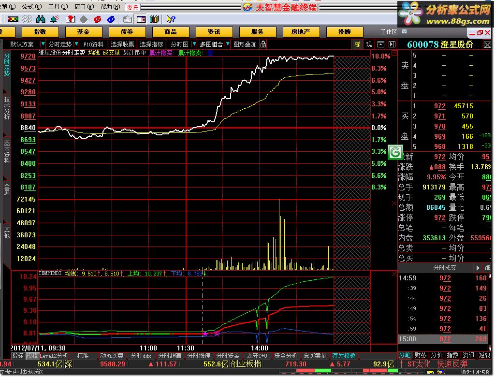Open the 默认方案 dropdown arrow
Screen dimensions: 495x377
click(43, 44)
